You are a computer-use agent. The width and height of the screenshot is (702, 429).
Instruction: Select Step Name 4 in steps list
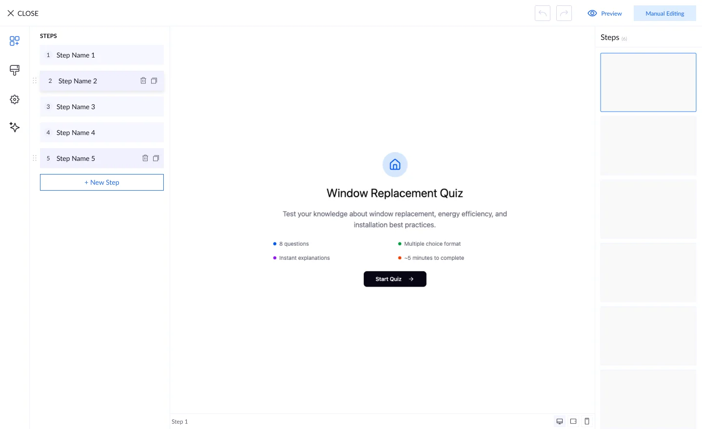102,133
